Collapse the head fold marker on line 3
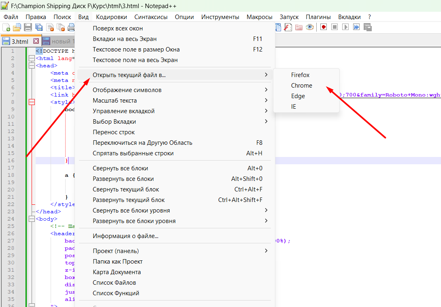 point(32,66)
